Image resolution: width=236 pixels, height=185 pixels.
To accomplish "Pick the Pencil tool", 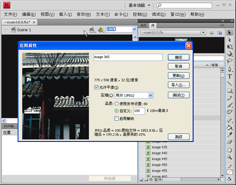I will click(229, 98).
